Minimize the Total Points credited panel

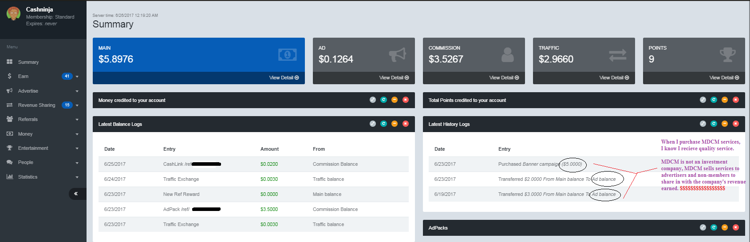[x=725, y=100]
